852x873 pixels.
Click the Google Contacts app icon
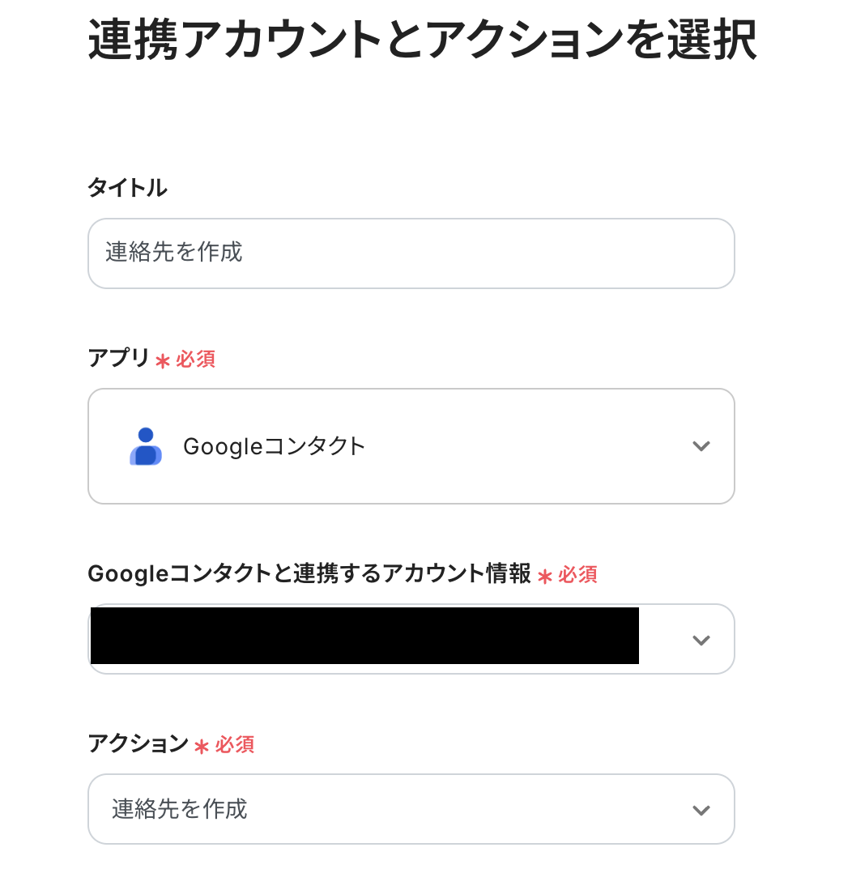pos(146,446)
